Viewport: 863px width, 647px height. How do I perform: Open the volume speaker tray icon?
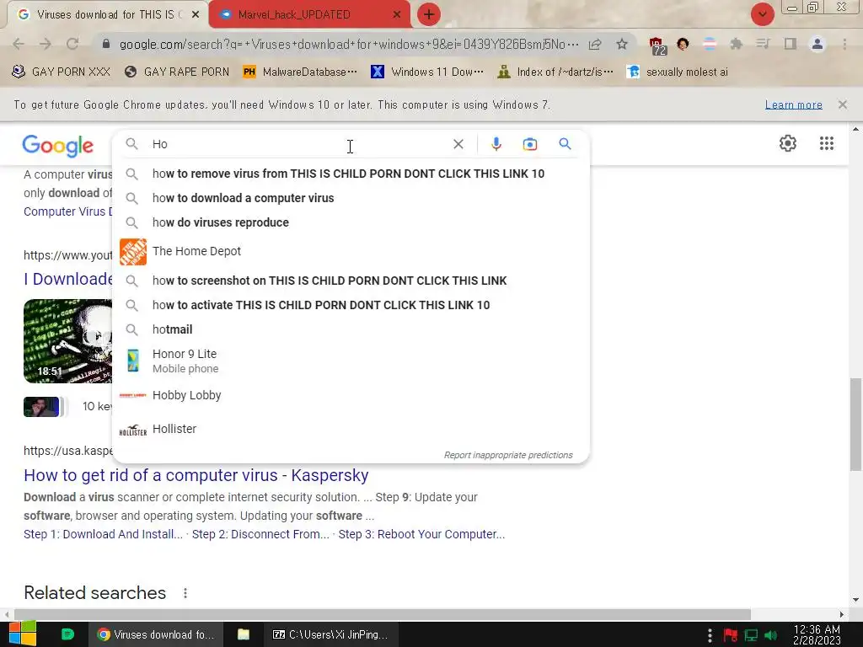[770, 635]
